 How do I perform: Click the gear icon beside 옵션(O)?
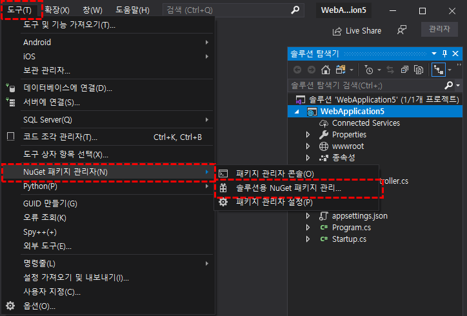(x=10, y=306)
